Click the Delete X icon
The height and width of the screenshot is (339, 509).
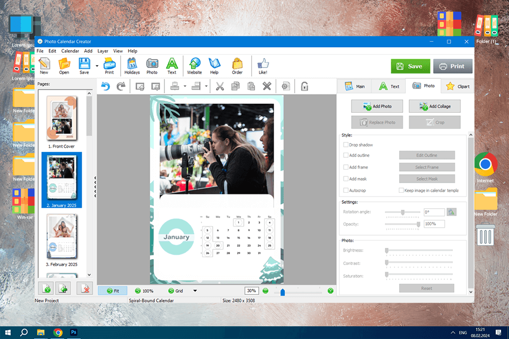pos(267,86)
